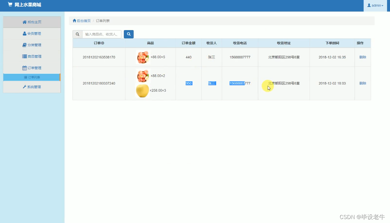Screen dimensions: 390x223
Task: Collapse the 订单列表 submenu entry
Action: [32, 77]
